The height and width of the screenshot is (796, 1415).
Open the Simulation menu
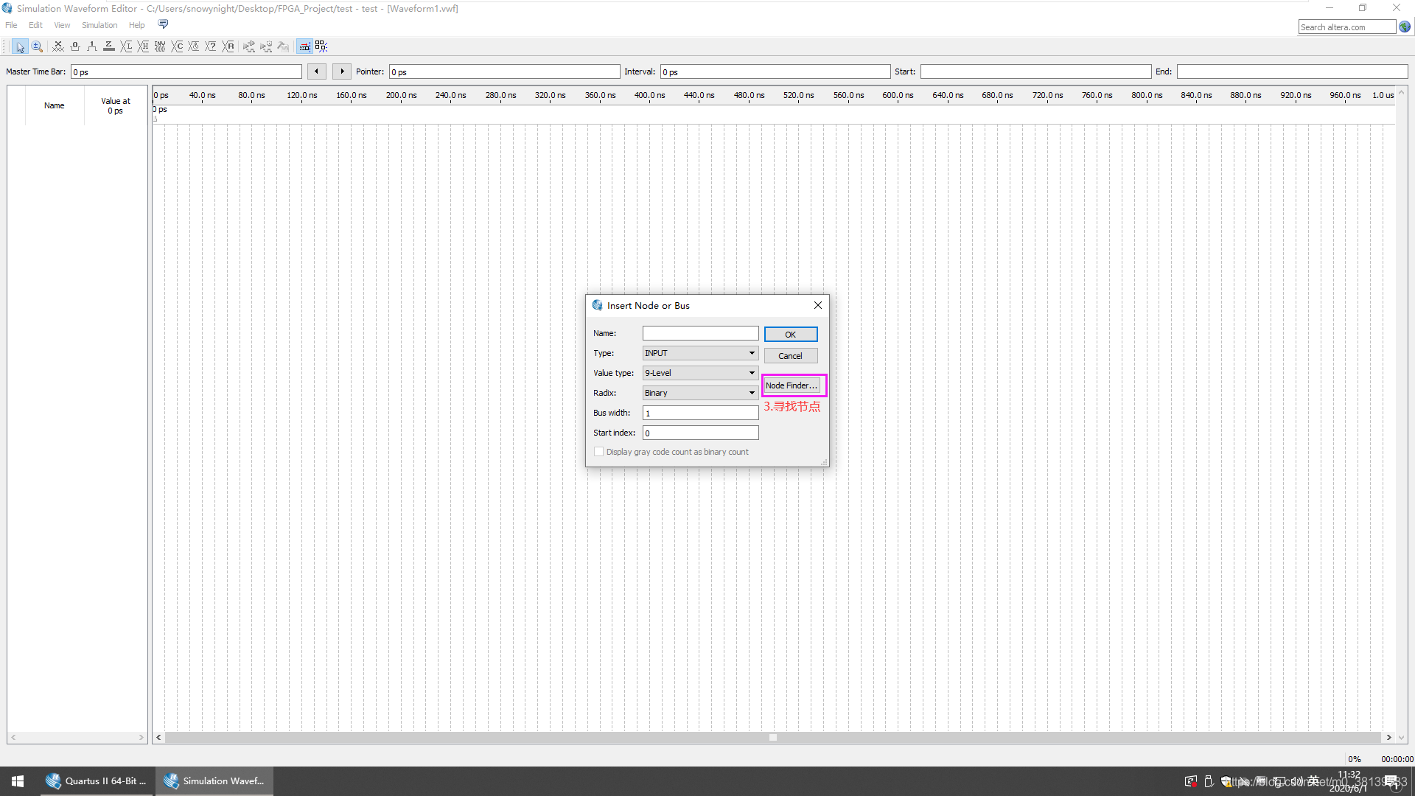click(x=99, y=25)
